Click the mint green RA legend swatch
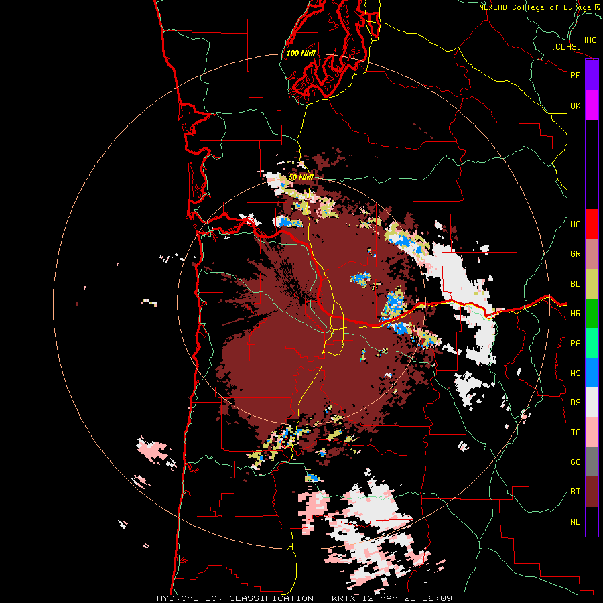The height and width of the screenshot is (603, 603). [x=592, y=343]
